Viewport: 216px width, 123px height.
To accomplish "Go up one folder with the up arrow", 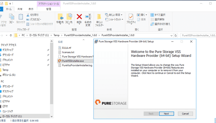I will pyautogui.click(x=11, y=36).
